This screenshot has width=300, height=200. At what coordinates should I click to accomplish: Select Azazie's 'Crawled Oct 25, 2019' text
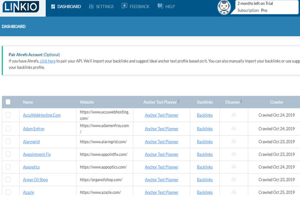(276, 192)
